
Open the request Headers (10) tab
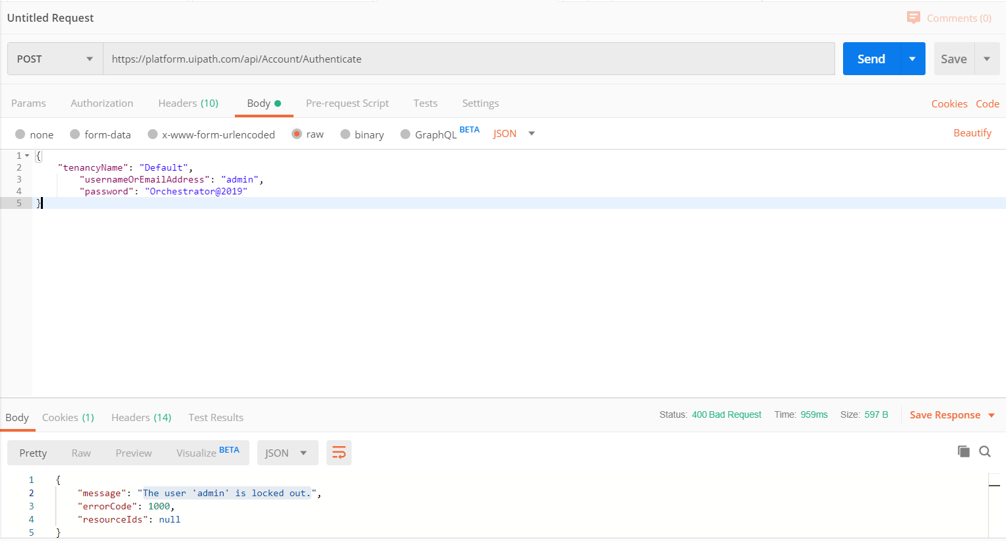(188, 103)
